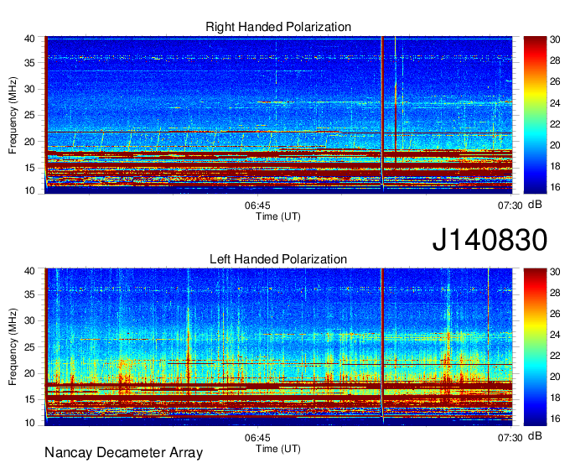This screenshot has height=463, width=570.
Task: Click the 16 dB label on Left Handed color bar
Action: click(x=555, y=419)
